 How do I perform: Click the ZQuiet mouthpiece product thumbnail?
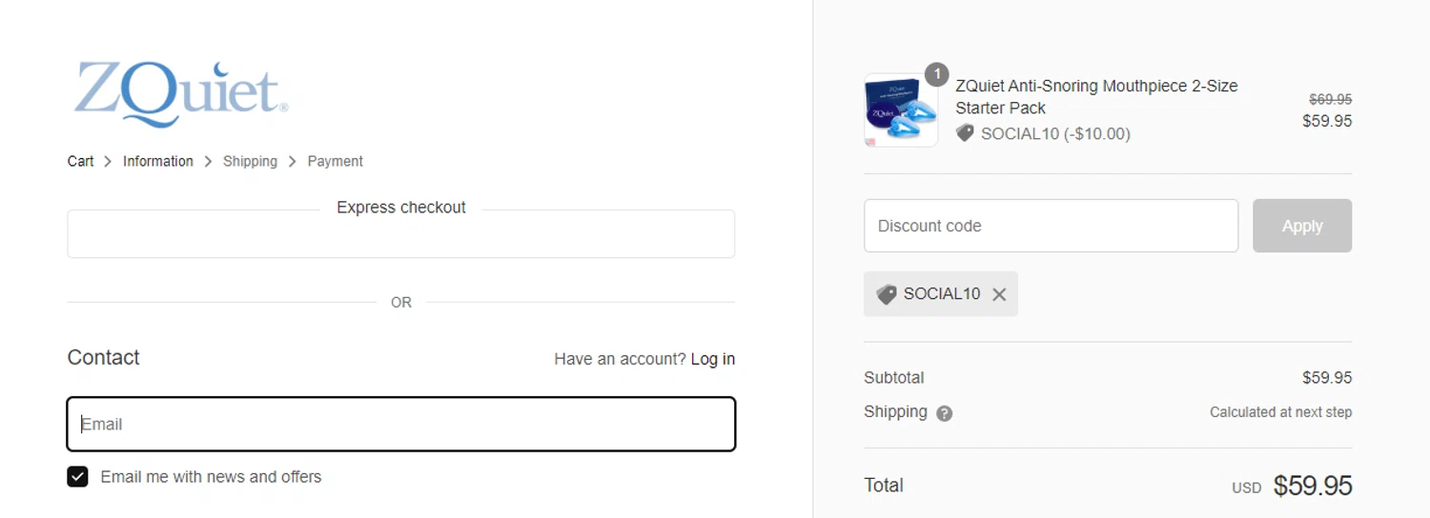point(900,111)
